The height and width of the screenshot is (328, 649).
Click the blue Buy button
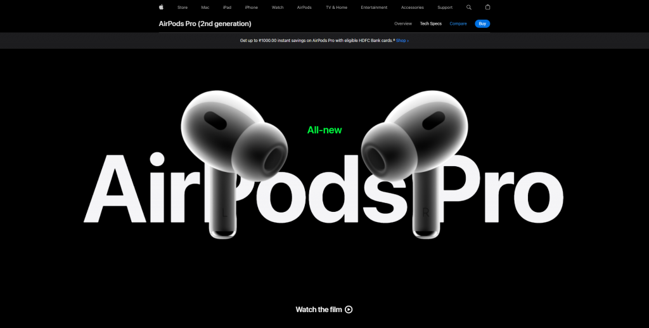coord(482,23)
